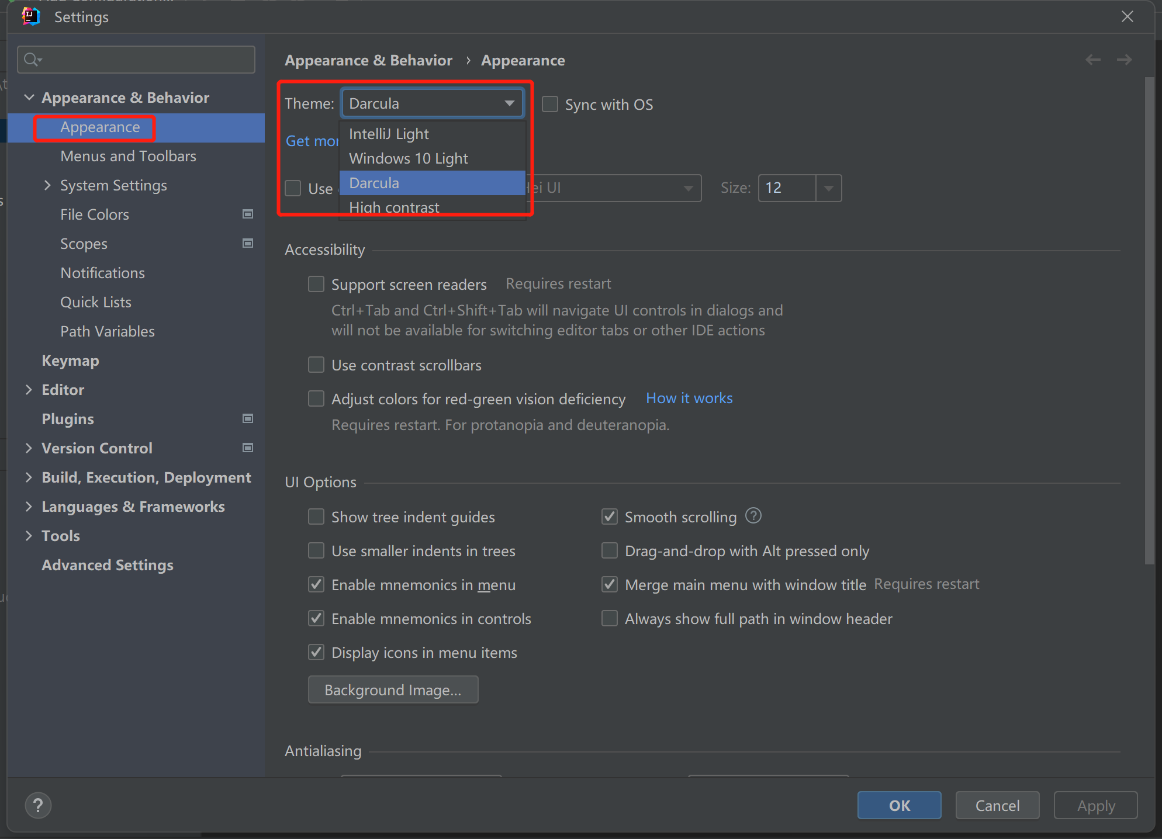
Task: Select IntelliJ Light from the theme list
Action: click(388, 133)
